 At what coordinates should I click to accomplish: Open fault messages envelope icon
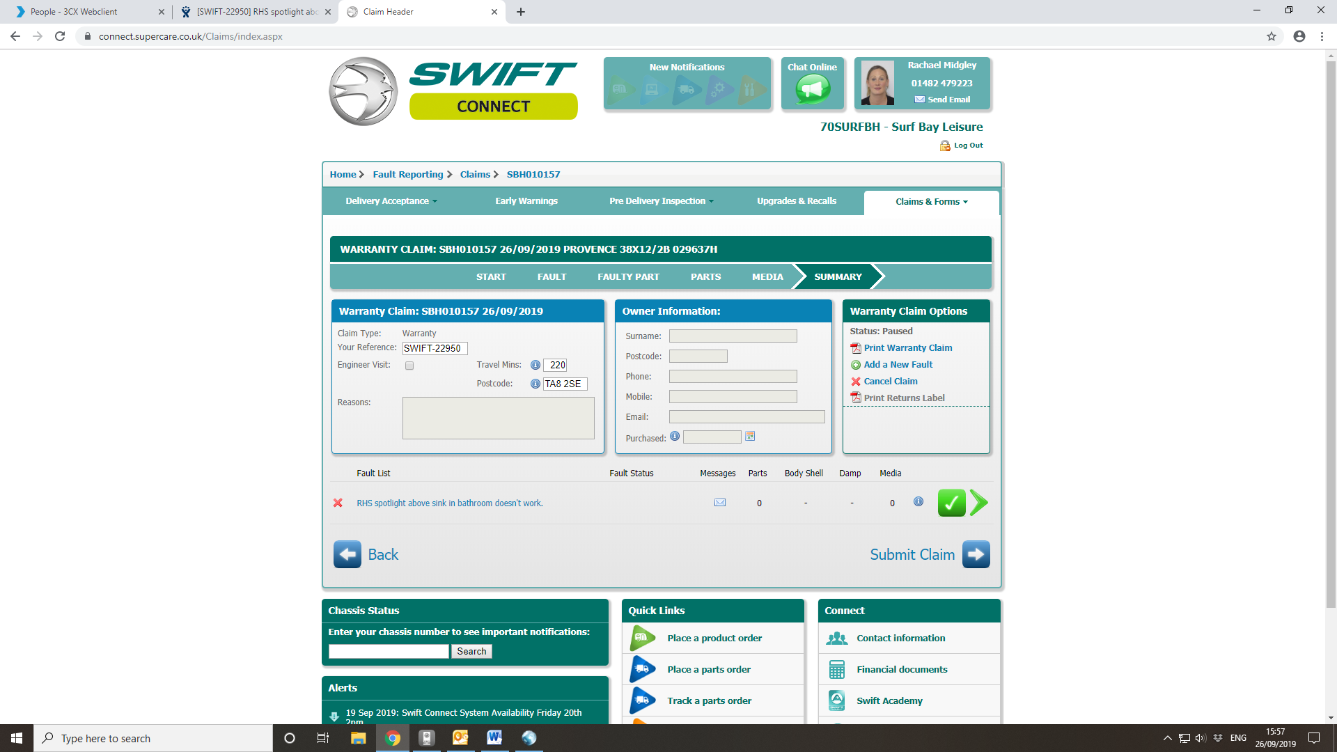pyautogui.click(x=720, y=503)
